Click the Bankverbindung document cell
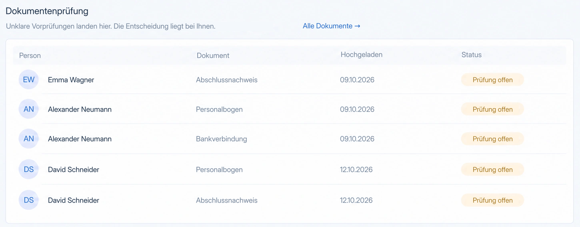Image resolution: width=580 pixels, height=227 pixels. (221, 139)
